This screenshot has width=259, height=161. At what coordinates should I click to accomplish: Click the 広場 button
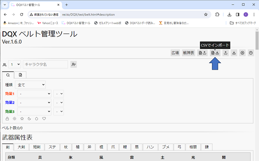tap(175, 53)
